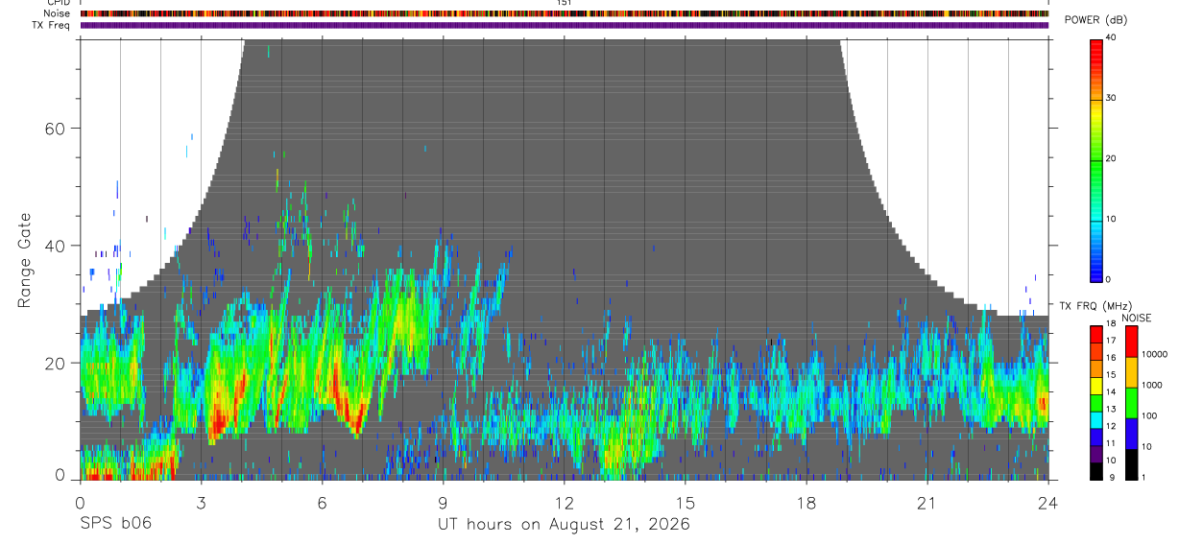This screenshot has width=1179, height=544.
Task: Click the 12 hour tick label
Action: [x=564, y=504]
